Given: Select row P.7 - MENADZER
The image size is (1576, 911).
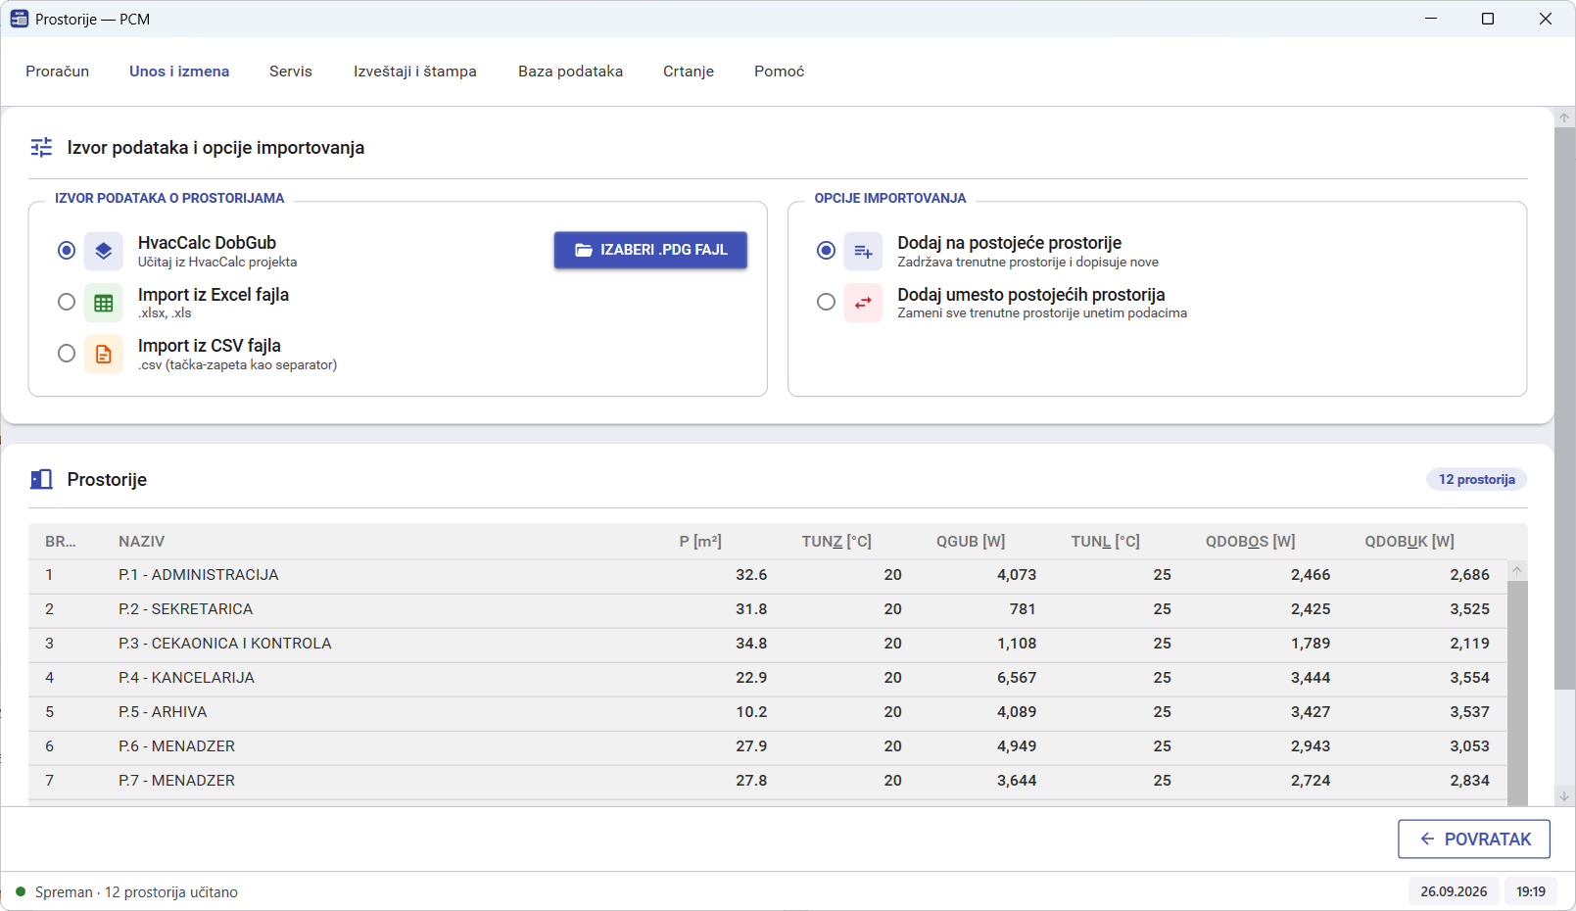Looking at the screenshot, I should point(768,782).
